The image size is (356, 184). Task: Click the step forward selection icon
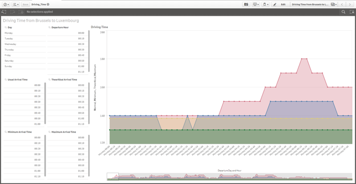(12, 12)
